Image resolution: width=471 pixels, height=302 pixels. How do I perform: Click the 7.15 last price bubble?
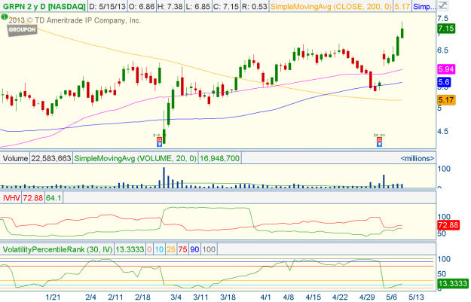click(x=445, y=29)
